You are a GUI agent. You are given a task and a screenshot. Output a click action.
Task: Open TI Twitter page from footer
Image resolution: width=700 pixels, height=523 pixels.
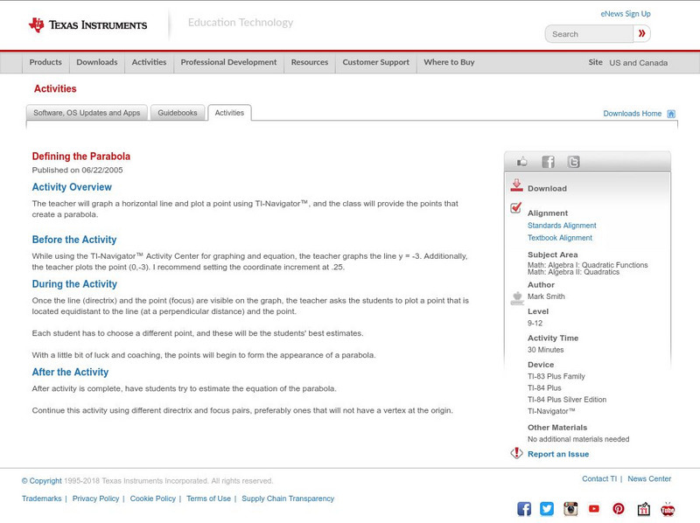pos(547,509)
